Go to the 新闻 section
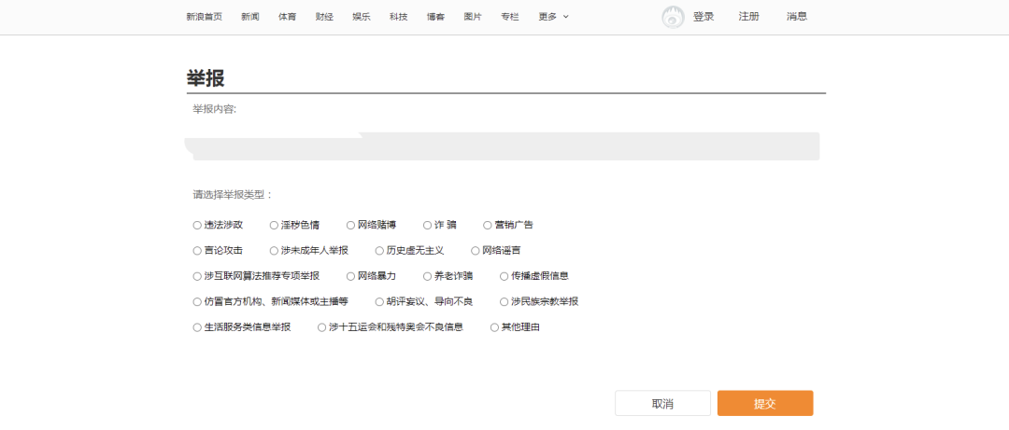The height and width of the screenshot is (430, 1009). (250, 18)
